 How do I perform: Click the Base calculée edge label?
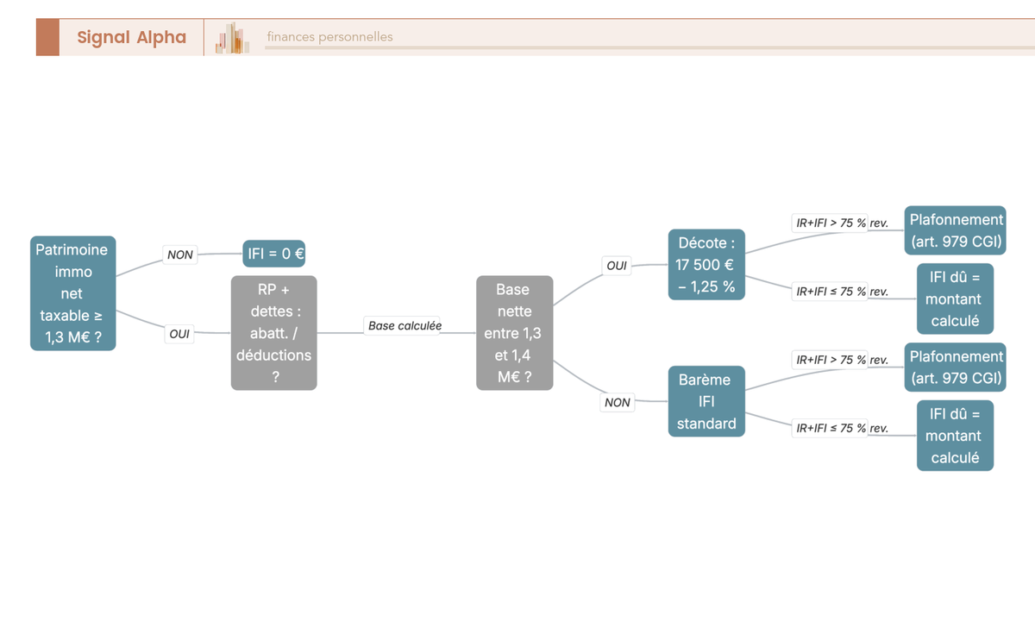click(x=405, y=326)
